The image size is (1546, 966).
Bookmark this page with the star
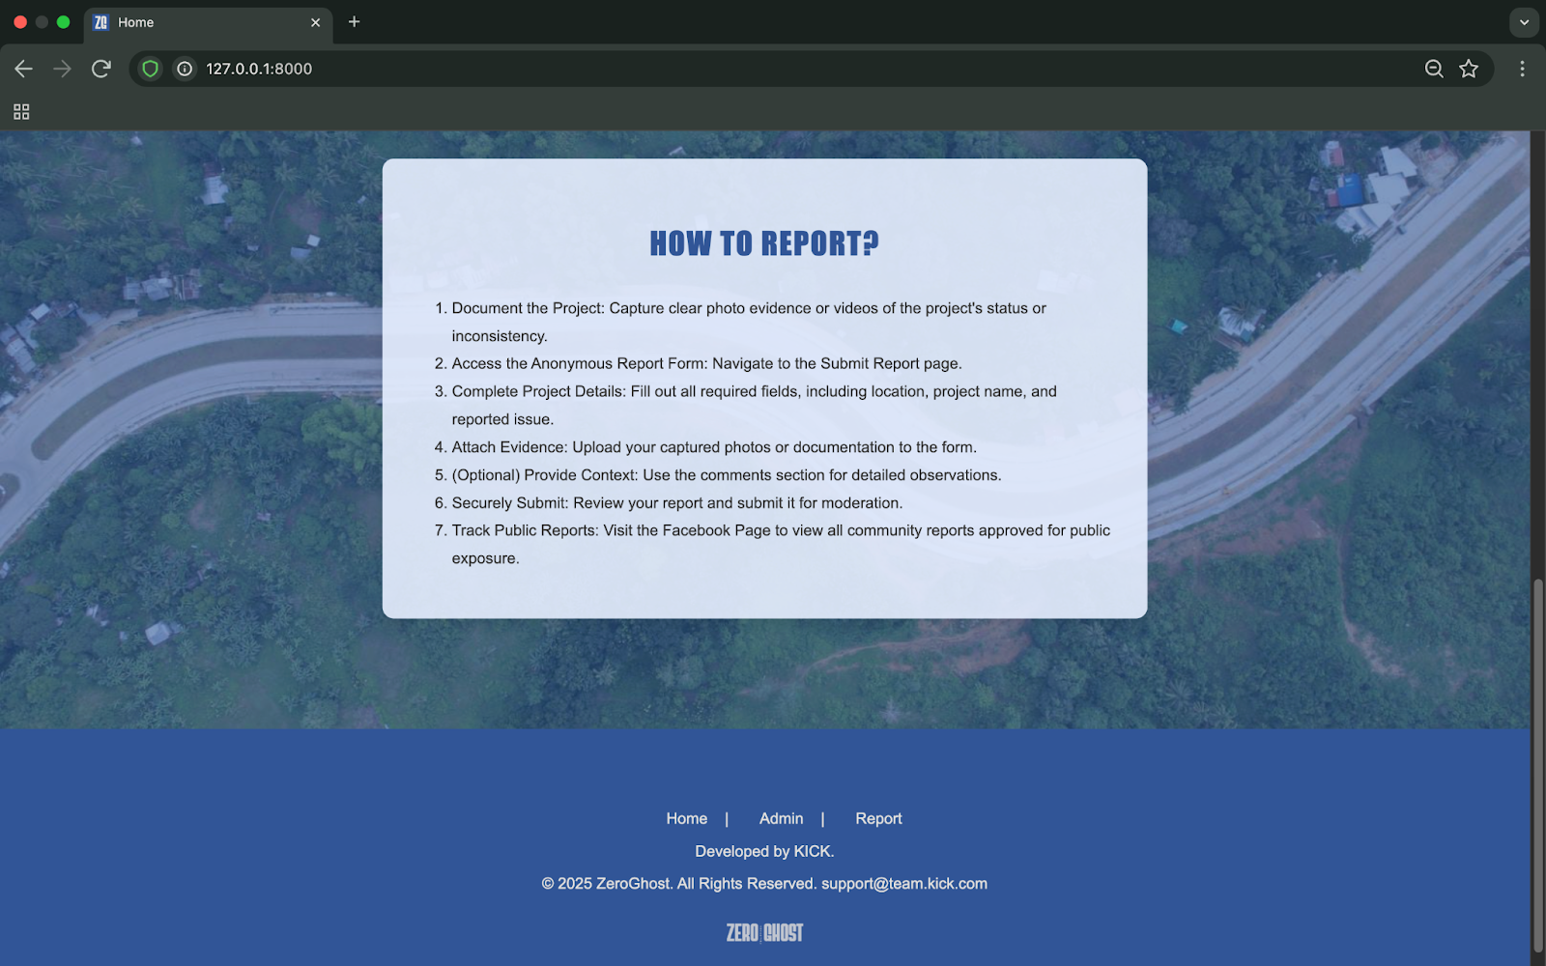(x=1469, y=69)
